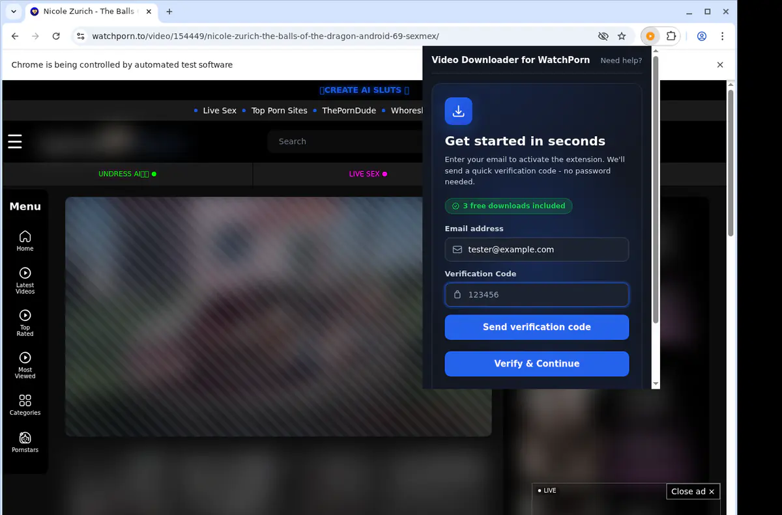Click Verify & Continue button
The width and height of the screenshot is (782, 515).
tap(537, 364)
